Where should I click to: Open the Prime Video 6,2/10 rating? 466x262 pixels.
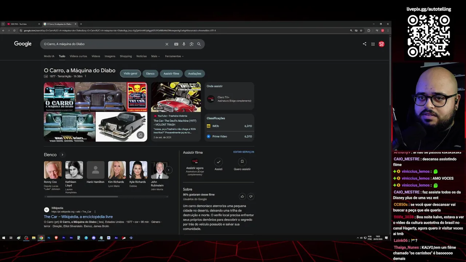coord(229,136)
